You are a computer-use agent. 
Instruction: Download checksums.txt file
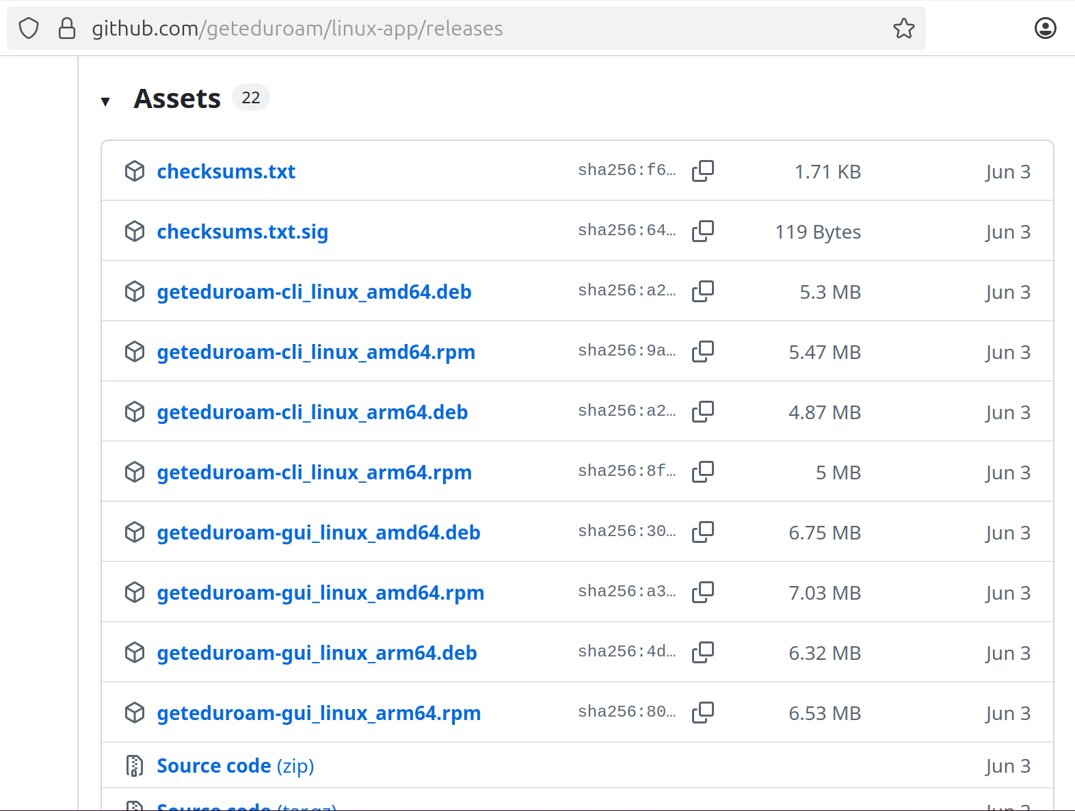tap(226, 172)
